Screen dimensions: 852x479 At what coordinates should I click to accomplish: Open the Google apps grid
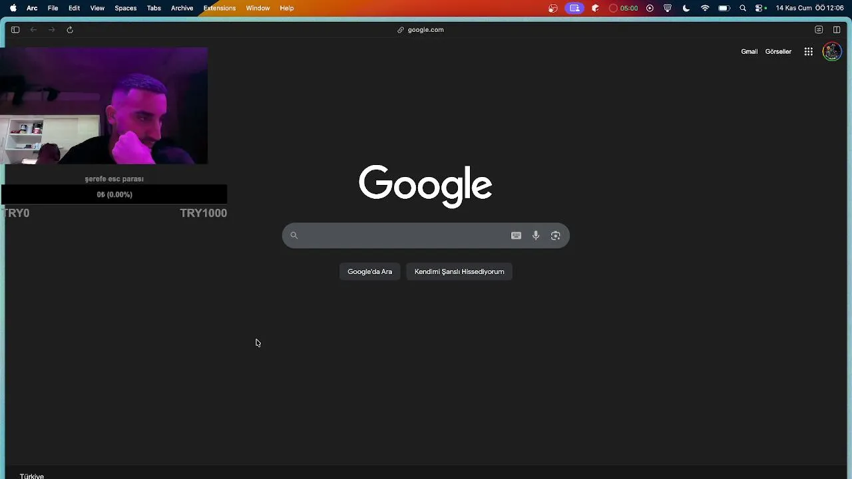[x=808, y=51]
